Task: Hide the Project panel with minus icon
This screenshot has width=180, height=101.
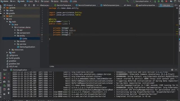Action: click(38, 5)
